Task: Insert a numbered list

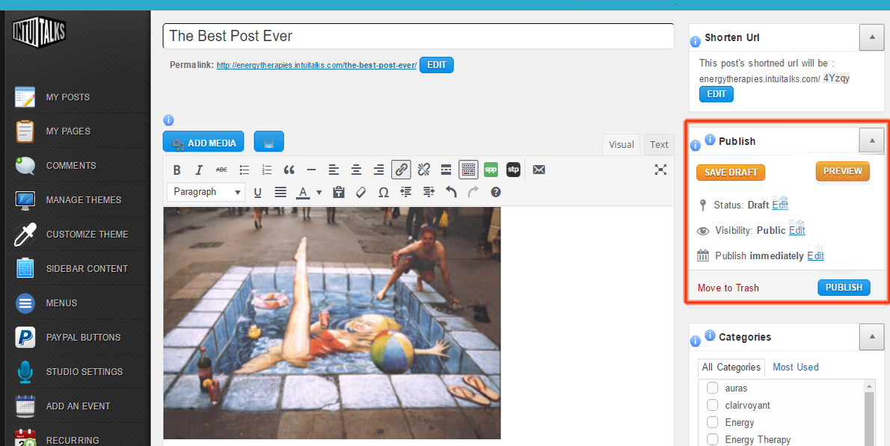Action: pos(266,170)
